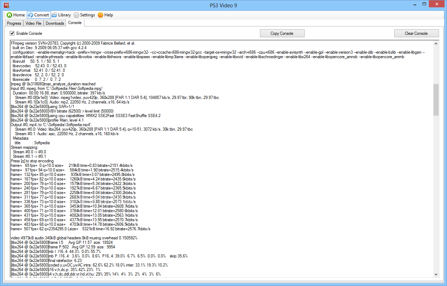This screenshot has width=447, height=286.
Task: Click the 'Stream #0.1: Audio: aac' line
Action: [67, 134]
